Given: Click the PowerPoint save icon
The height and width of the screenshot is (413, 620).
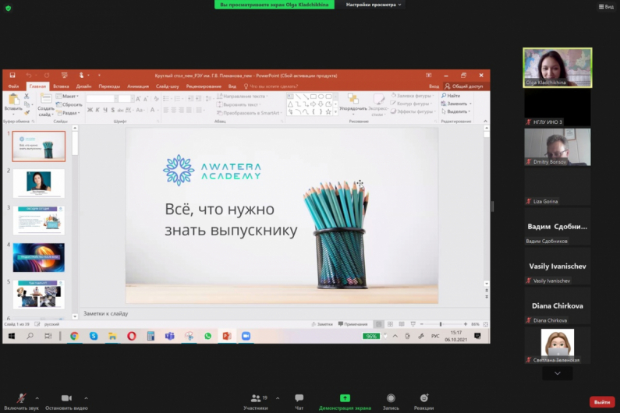Looking at the screenshot, I should [x=12, y=75].
